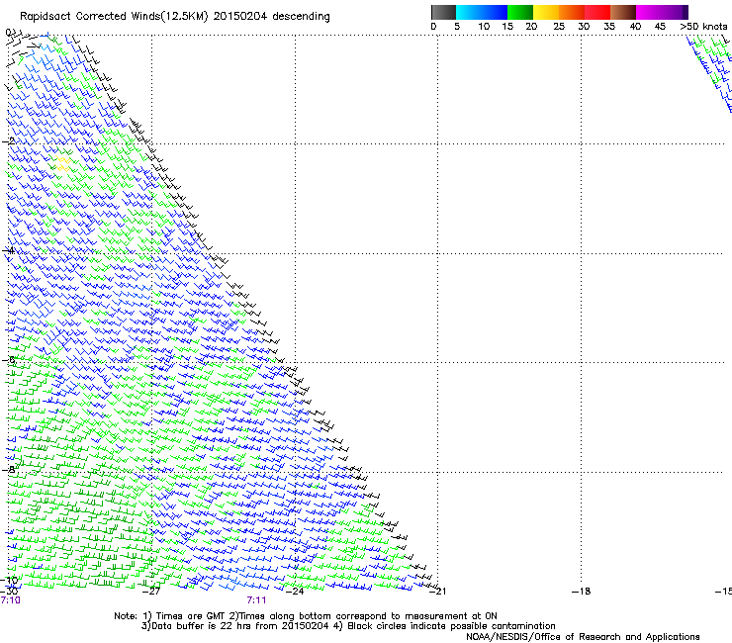732x643 pixels.
Task: Click the '-2' latitude axis label
Action: pyautogui.click(x=8, y=141)
